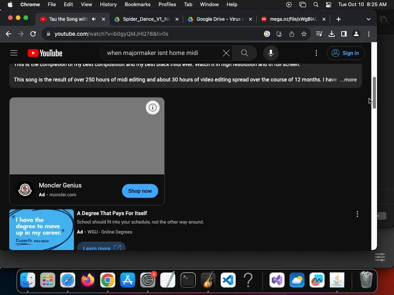Click the page vertical scrollbar thumb
Screen dimensions: 394x295
[374, 93]
